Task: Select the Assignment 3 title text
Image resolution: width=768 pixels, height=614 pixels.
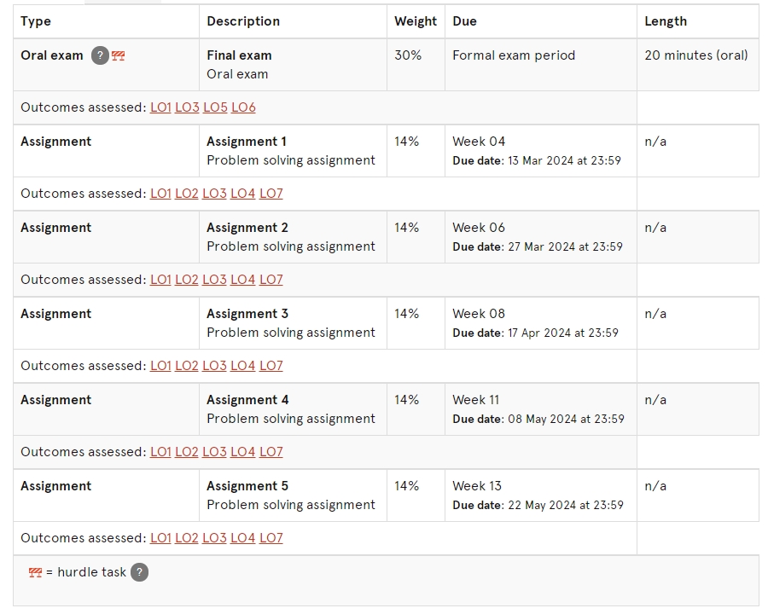Action: tap(247, 314)
